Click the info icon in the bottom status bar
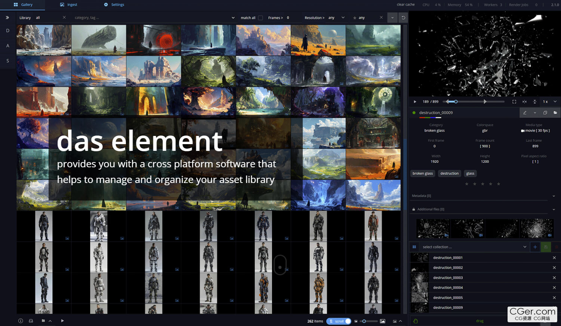Viewport: 561px width, 326px height. (x=21, y=321)
